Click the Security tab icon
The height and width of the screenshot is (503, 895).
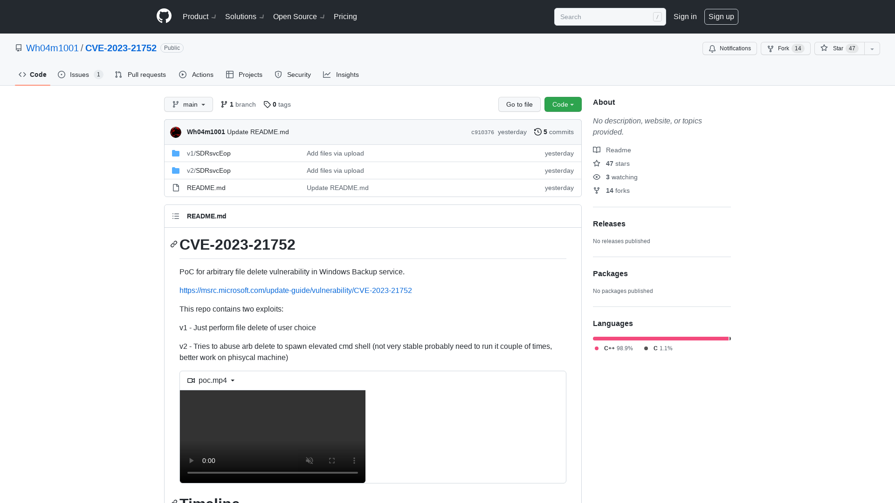click(x=278, y=75)
